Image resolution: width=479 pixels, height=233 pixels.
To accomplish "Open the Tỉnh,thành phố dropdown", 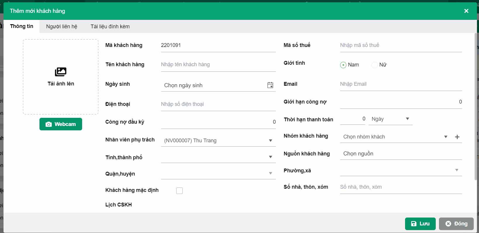I will [270, 157].
